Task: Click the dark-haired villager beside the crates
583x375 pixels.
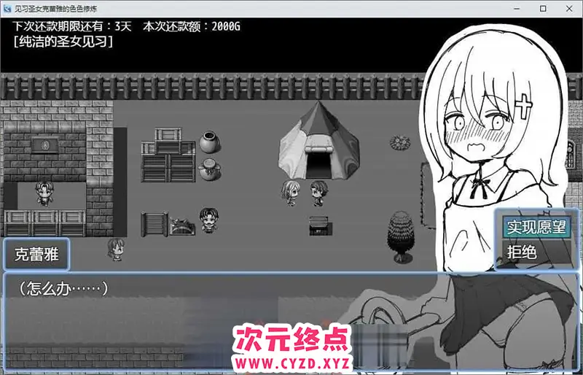Action: [208, 220]
